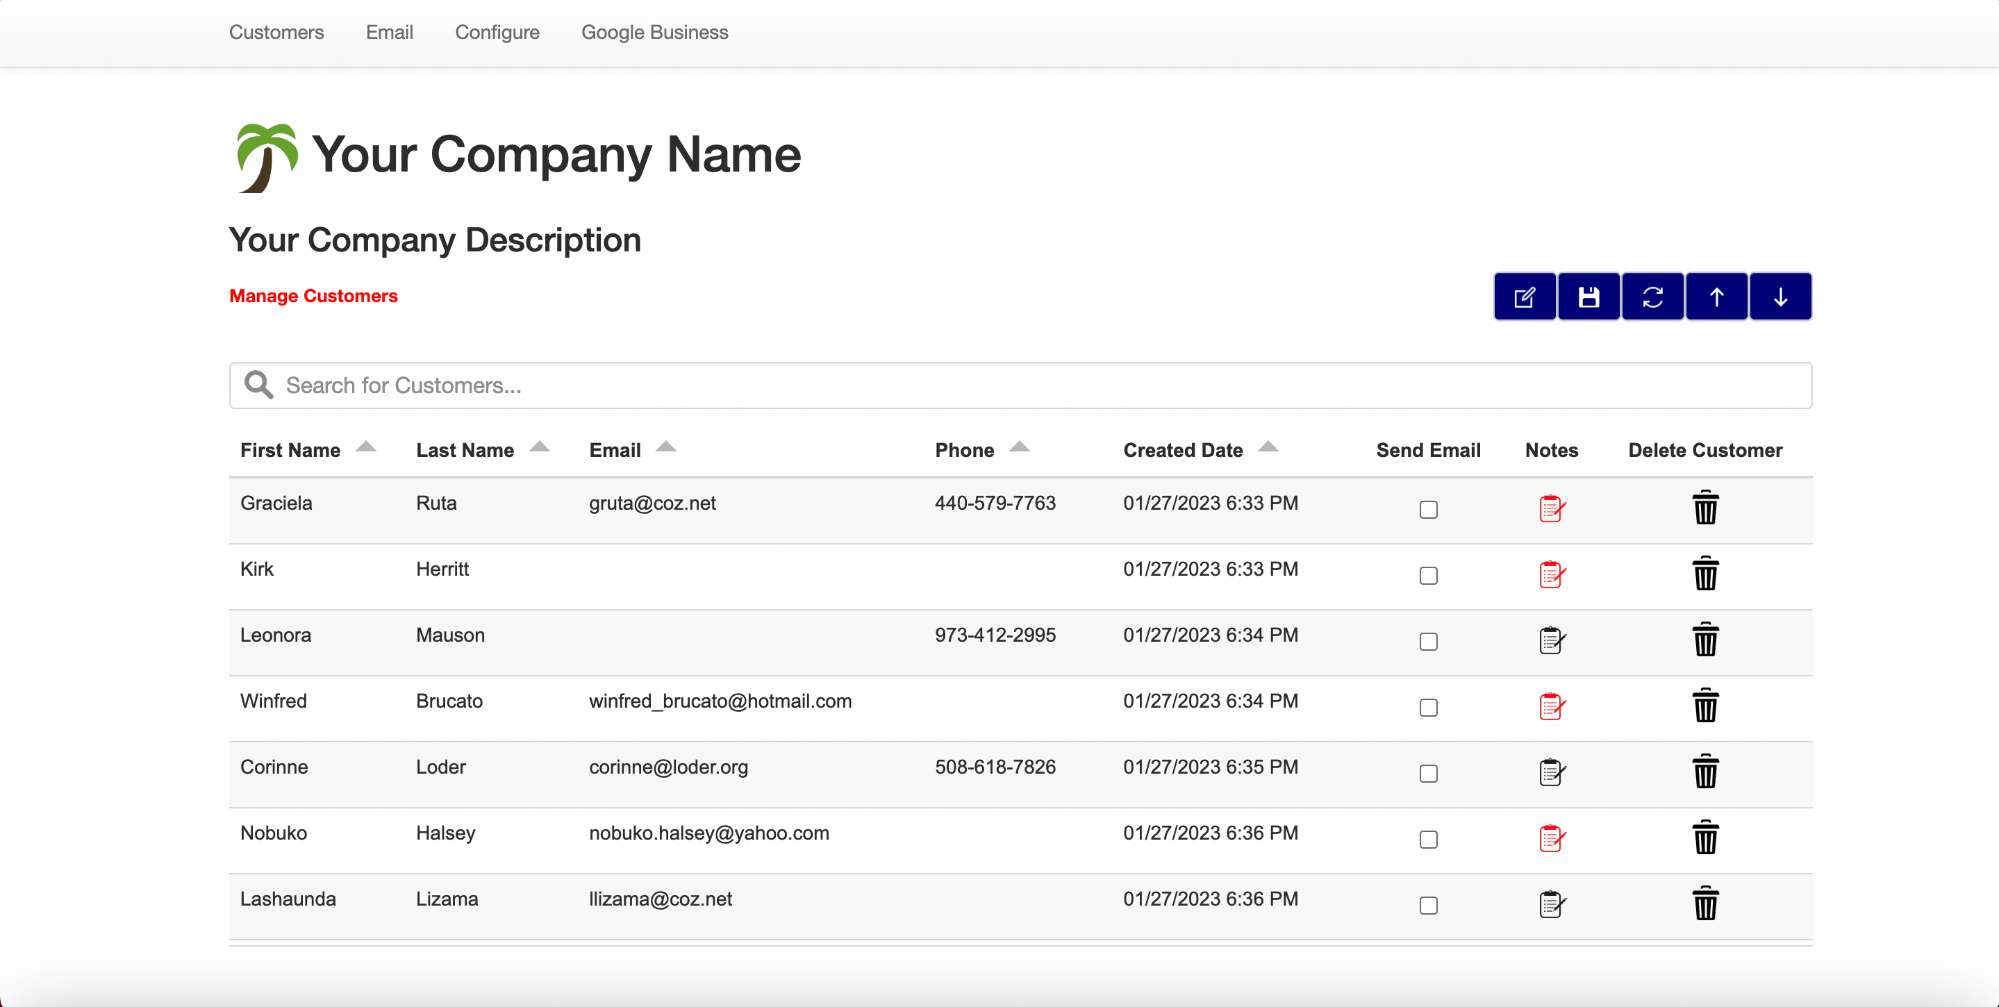Click the refresh arrows icon

1652,297
